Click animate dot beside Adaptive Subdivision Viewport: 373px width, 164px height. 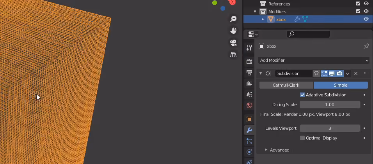pyautogui.click(x=364, y=95)
